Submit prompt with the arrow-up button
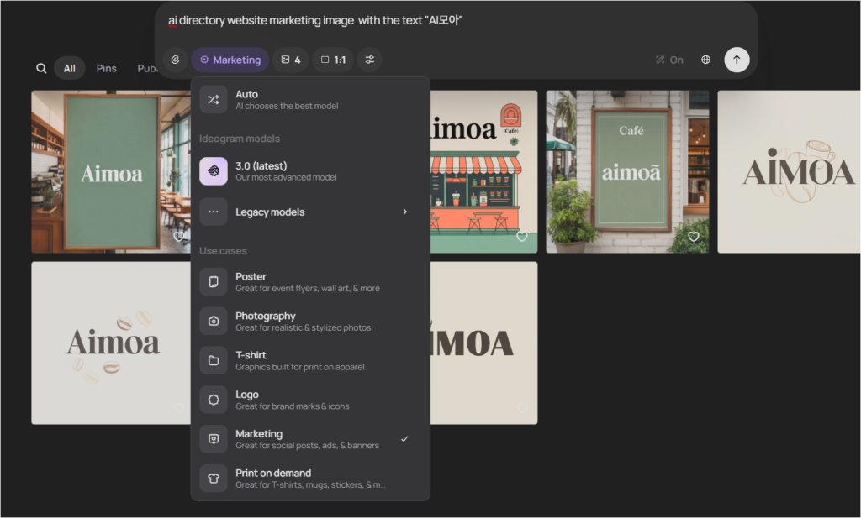 click(737, 60)
